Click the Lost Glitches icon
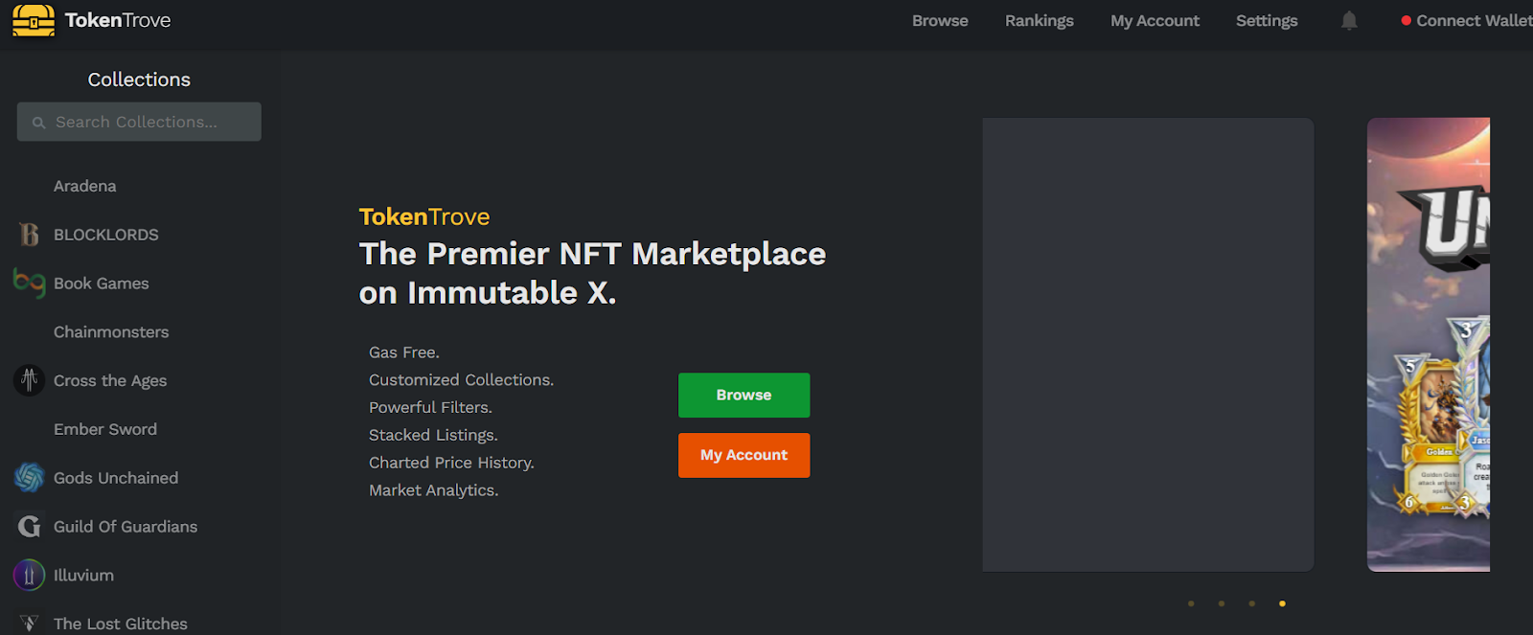The width and height of the screenshot is (1533, 635). (x=30, y=624)
